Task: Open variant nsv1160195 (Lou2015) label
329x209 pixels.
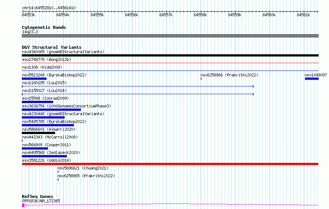Action: click(x=44, y=83)
